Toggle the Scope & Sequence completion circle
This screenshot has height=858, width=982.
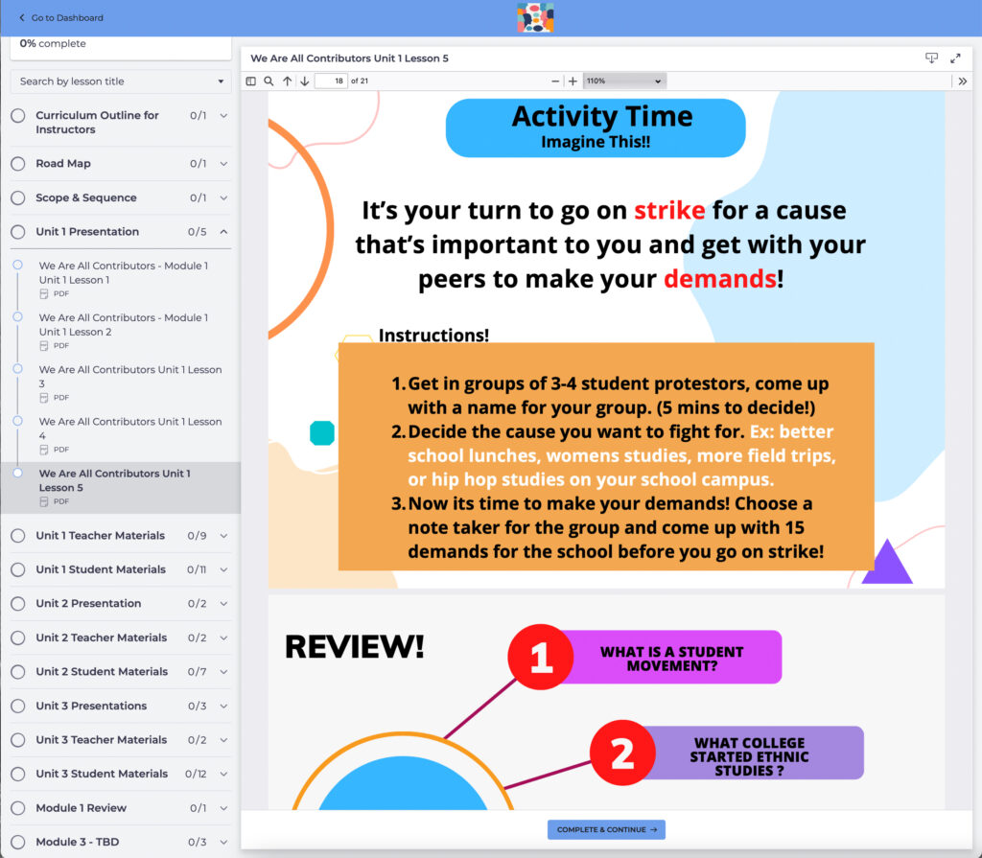tap(18, 198)
